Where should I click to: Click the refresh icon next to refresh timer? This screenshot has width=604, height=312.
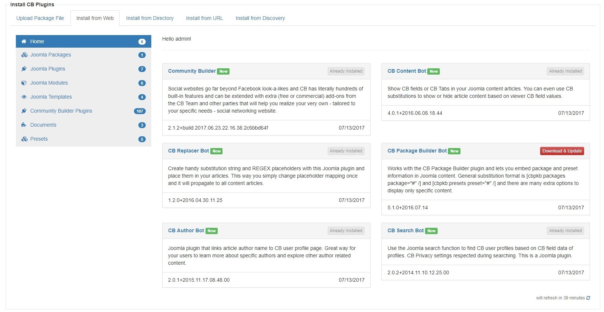pyautogui.click(x=588, y=298)
